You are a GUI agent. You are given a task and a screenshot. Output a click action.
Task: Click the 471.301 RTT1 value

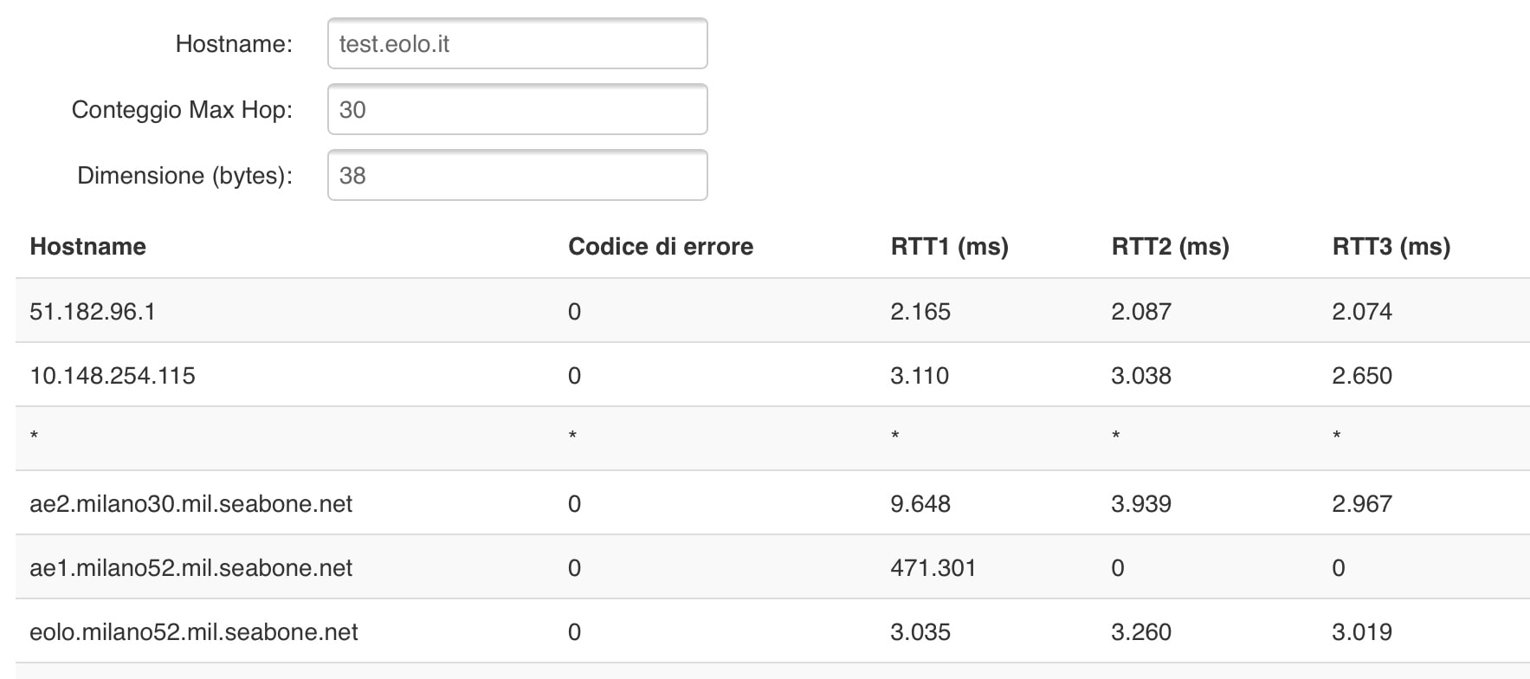[933, 568]
